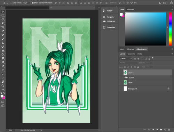Image resolution: width=174 pixels, height=132 pixels.
Task: Switch to the Swatches tab
Action: 130,9
